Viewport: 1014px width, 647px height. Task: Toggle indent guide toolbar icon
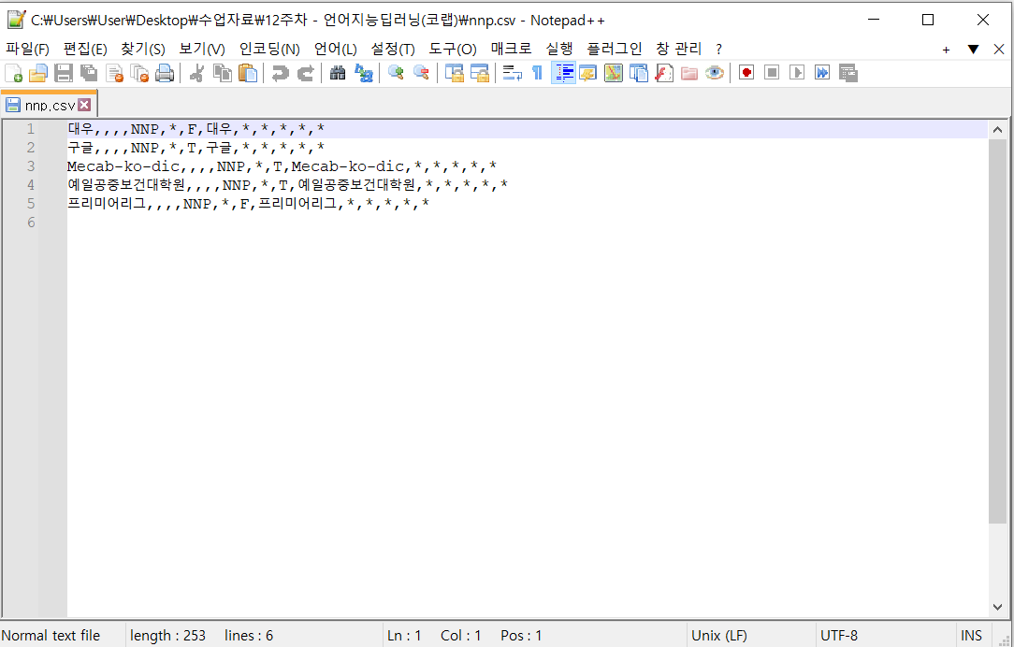(563, 73)
